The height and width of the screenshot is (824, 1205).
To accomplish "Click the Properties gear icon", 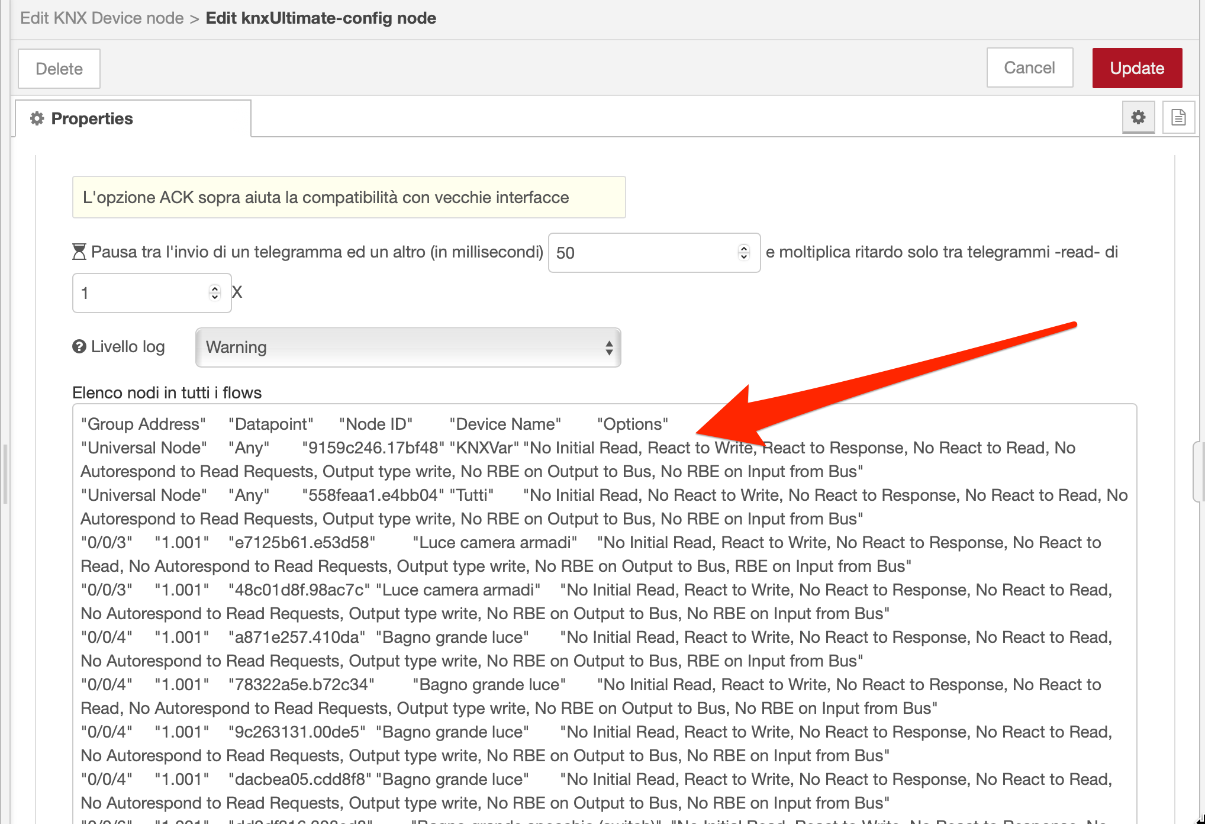I will [37, 118].
